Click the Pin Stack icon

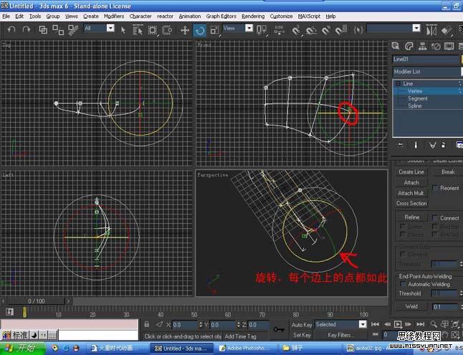[401, 145]
